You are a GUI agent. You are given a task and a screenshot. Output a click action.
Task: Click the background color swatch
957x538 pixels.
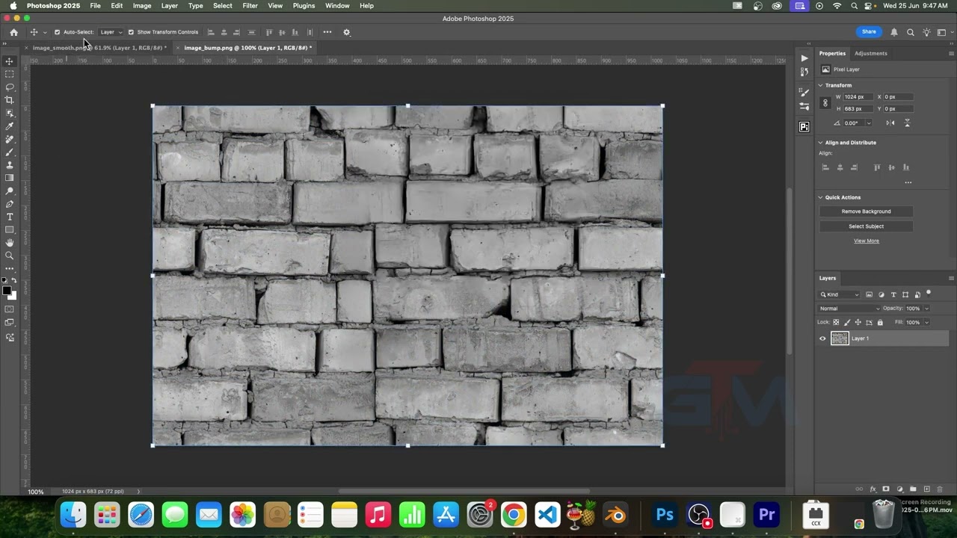coord(13,296)
